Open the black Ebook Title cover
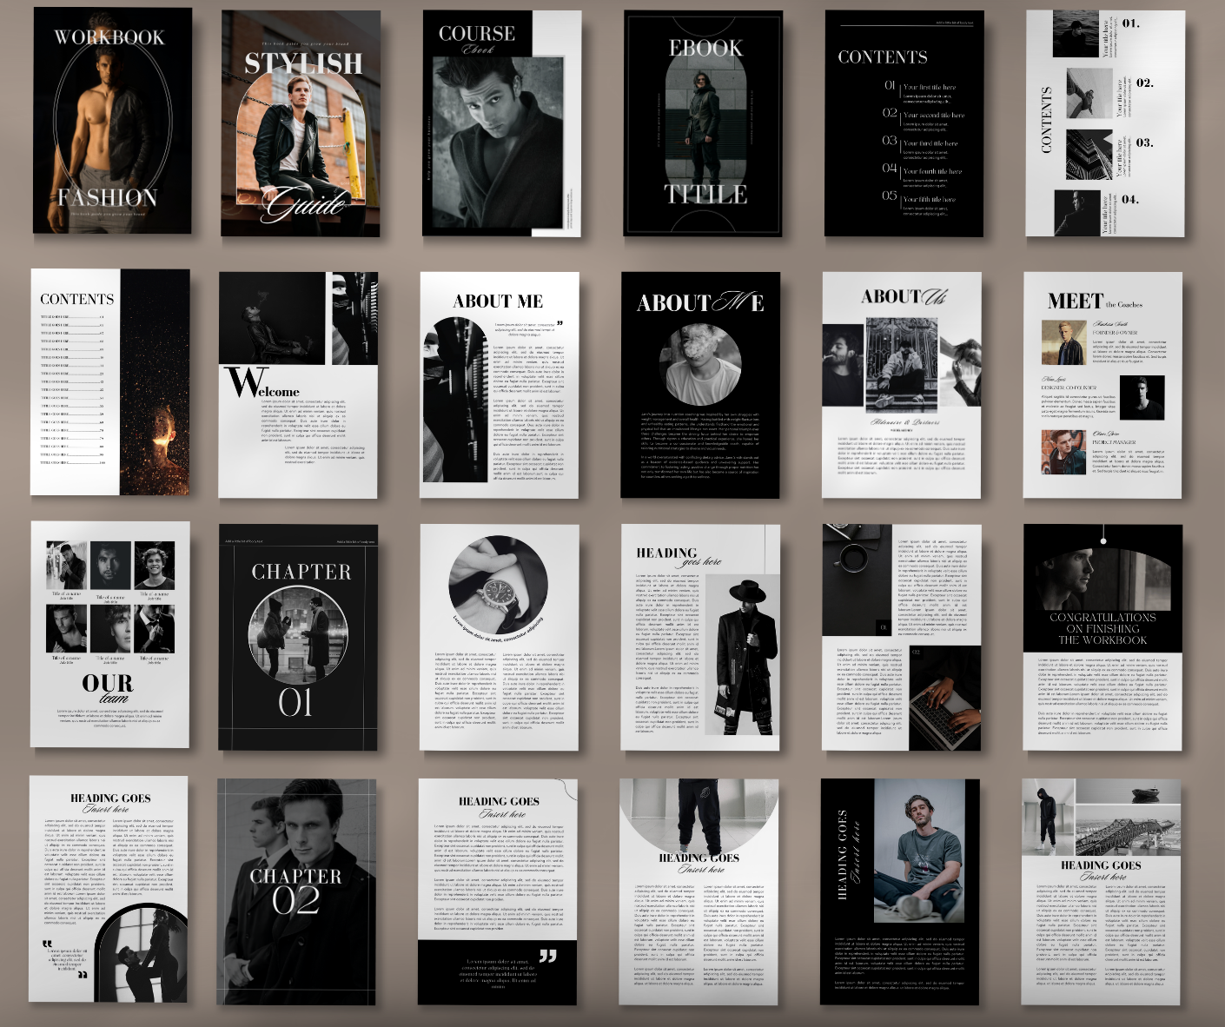 703,123
